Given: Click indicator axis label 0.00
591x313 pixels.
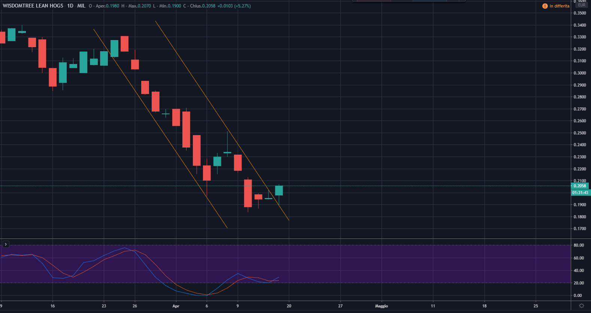Looking at the screenshot, I should 578,295.
